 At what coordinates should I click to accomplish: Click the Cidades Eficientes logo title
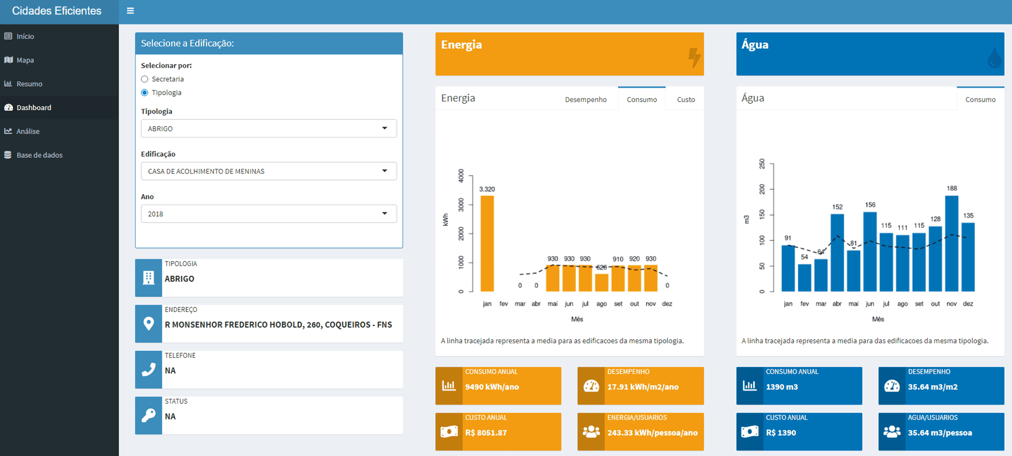(x=57, y=11)
